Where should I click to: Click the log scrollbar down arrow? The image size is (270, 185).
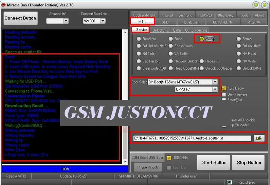[125, 162]
